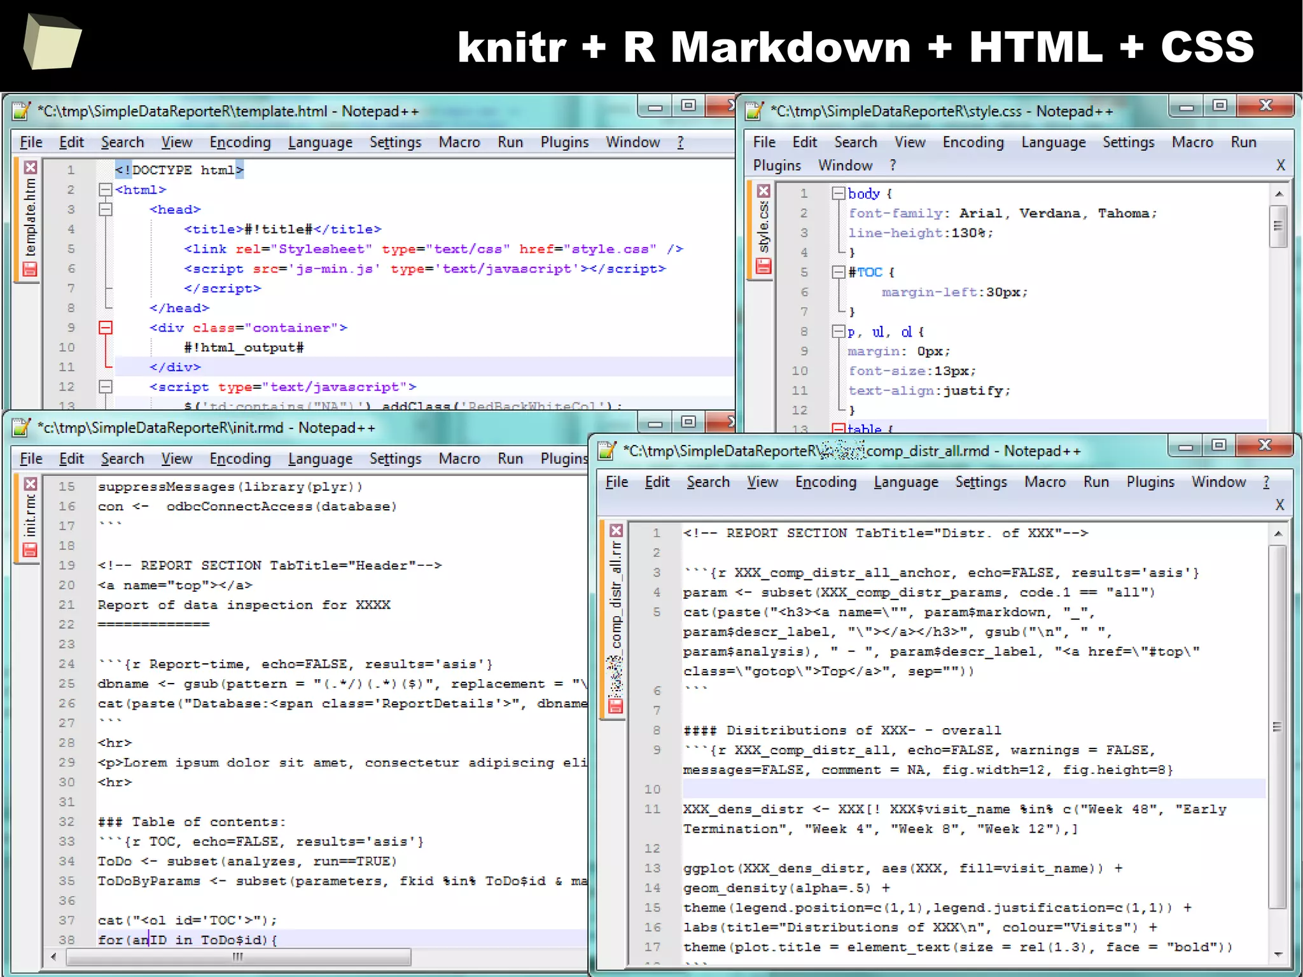Close the init.rmd vertical tab with its X
Screen dimensions: 1303x977
click(30, 484)
